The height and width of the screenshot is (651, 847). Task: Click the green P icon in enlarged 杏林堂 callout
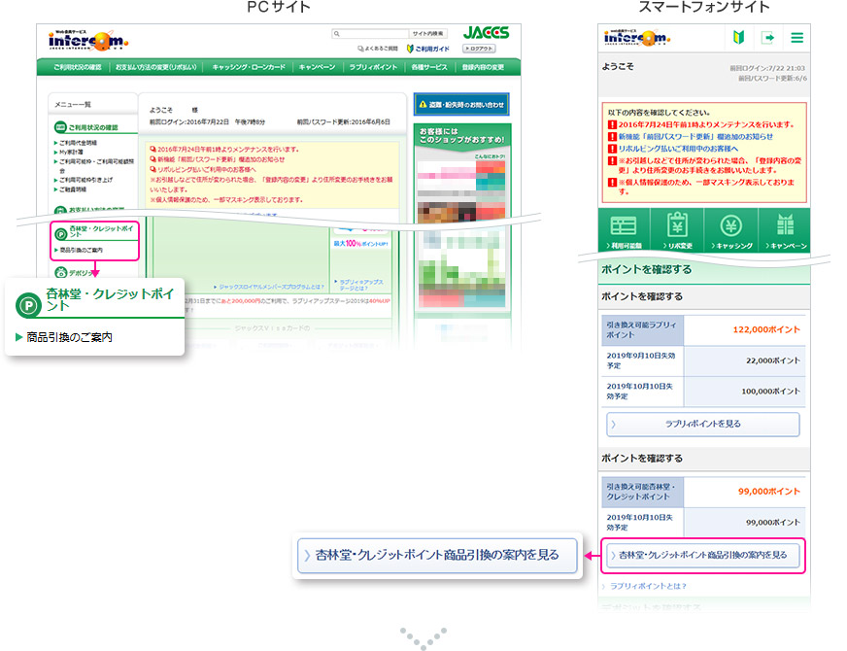(x=28, y=306)
